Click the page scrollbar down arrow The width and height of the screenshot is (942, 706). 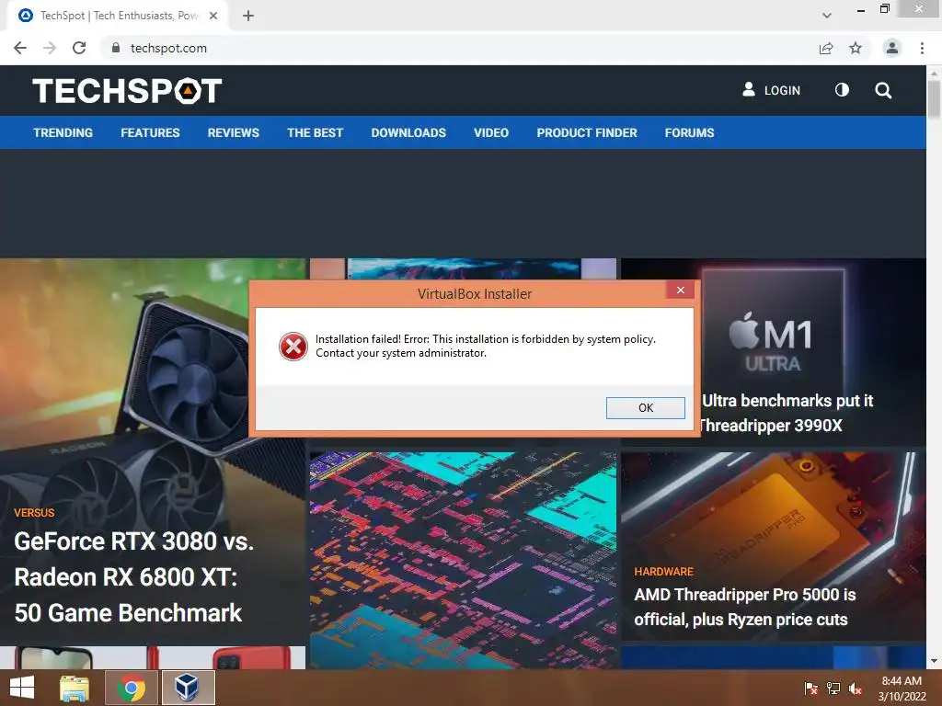pyautogui.click(x=934, y=661)
